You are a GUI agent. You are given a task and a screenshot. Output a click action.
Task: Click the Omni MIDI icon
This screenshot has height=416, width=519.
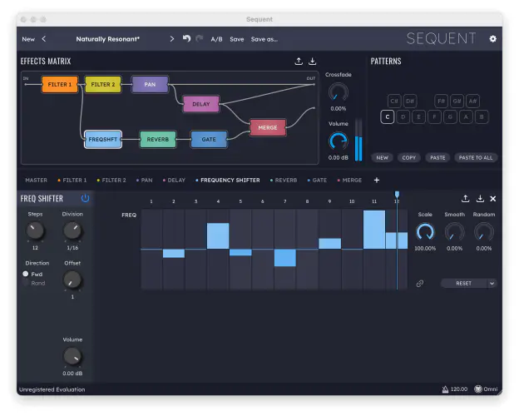[478, 389]
